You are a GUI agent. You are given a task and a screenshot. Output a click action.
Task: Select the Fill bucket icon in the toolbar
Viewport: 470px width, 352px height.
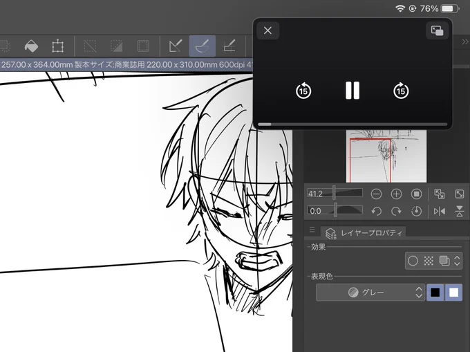point(31,46)
